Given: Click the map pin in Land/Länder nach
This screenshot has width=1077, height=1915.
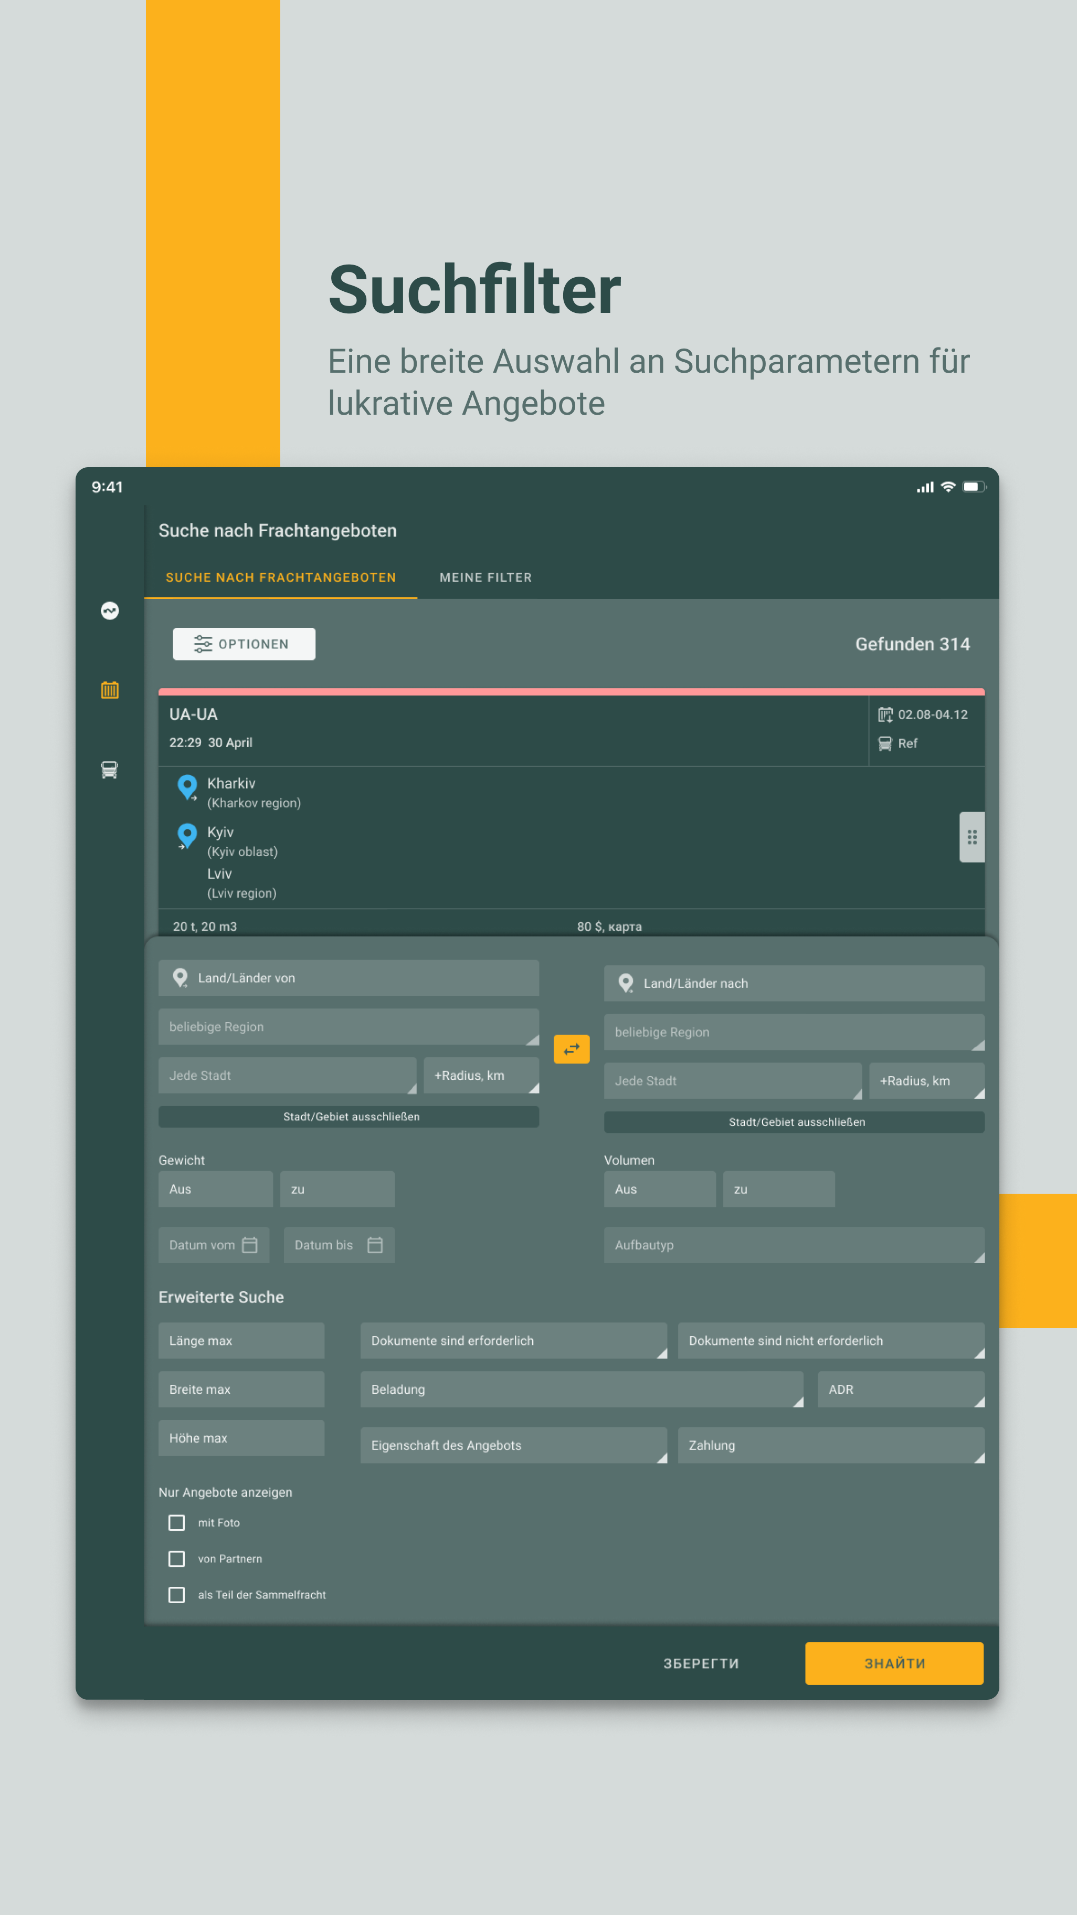Looking at the screenshot, I should click(626, 983).
